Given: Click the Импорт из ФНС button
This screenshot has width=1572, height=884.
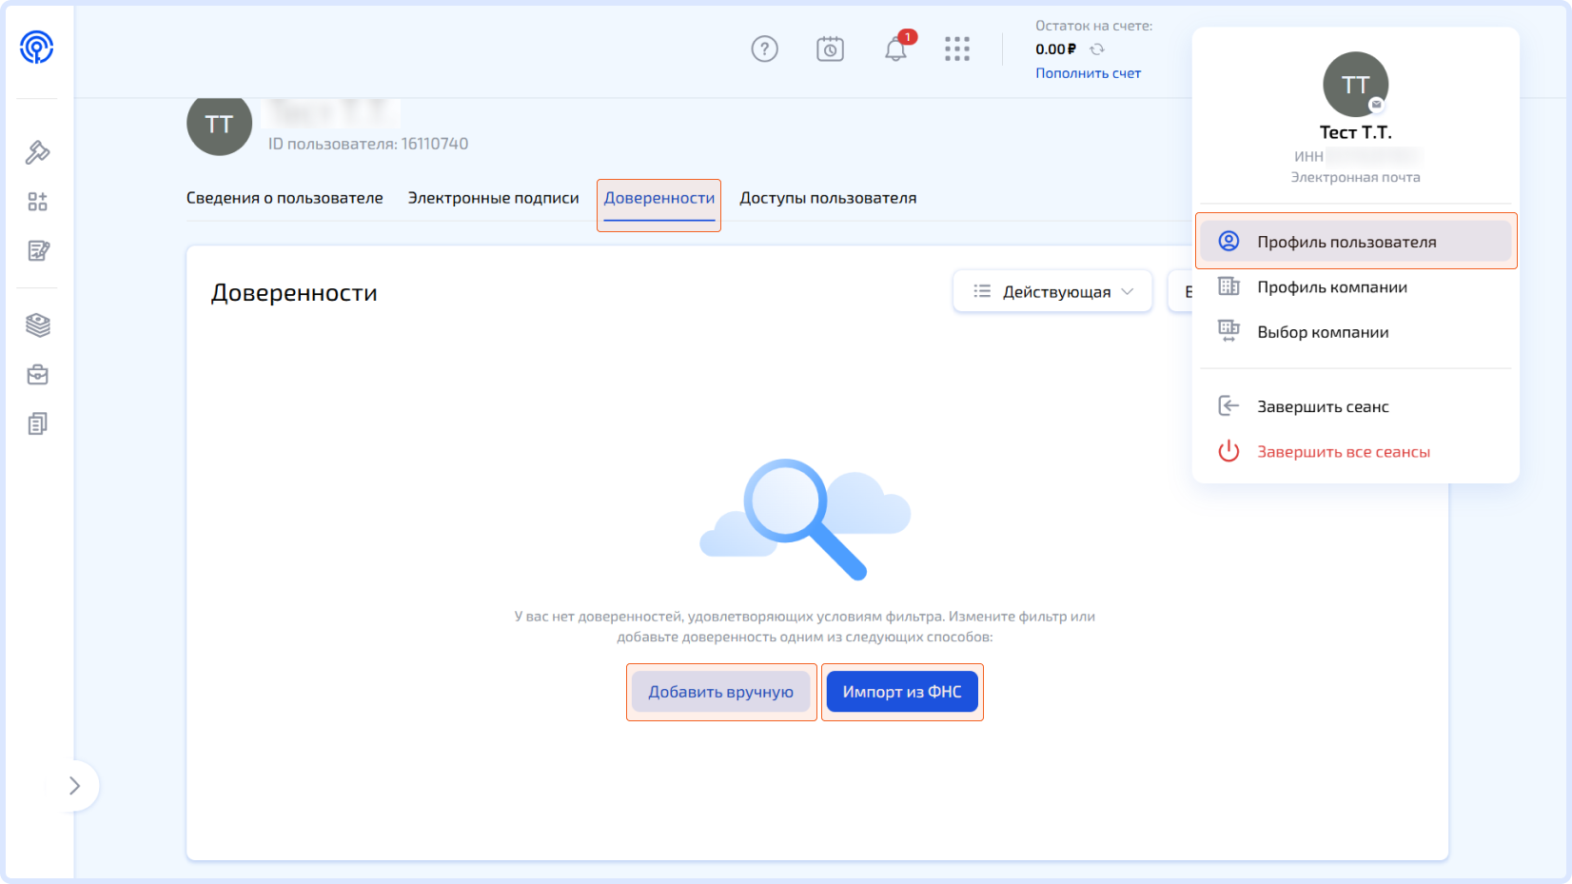Looking at the screenshot, I should click(x=901, y=692).
